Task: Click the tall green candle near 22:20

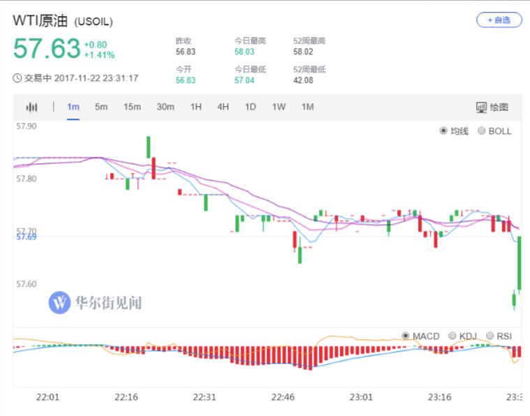Action: 149,147
